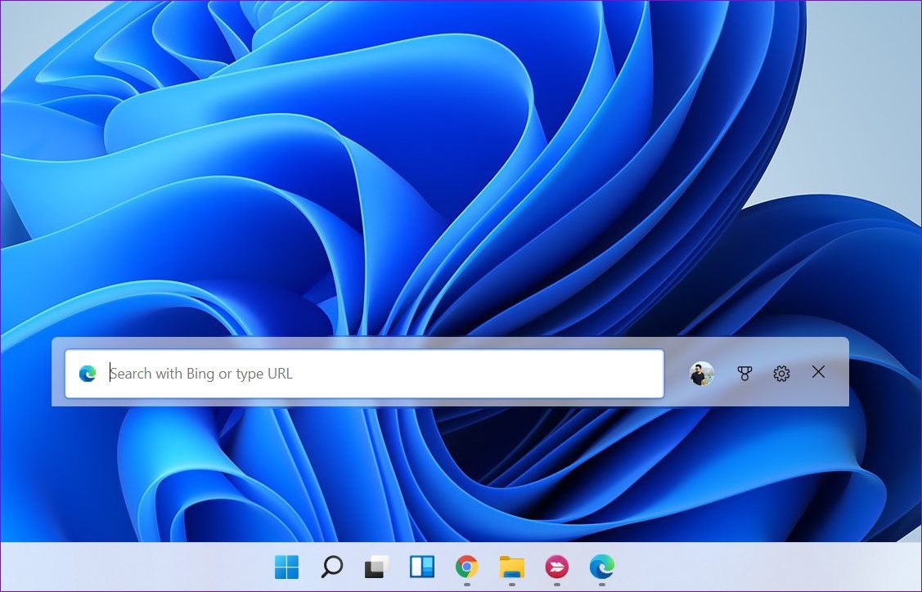Image resolution: width=922 pixels, height=592 pixels.
Task: Click the Search with Bing or type URL field
Action: (x=364, y=374)
